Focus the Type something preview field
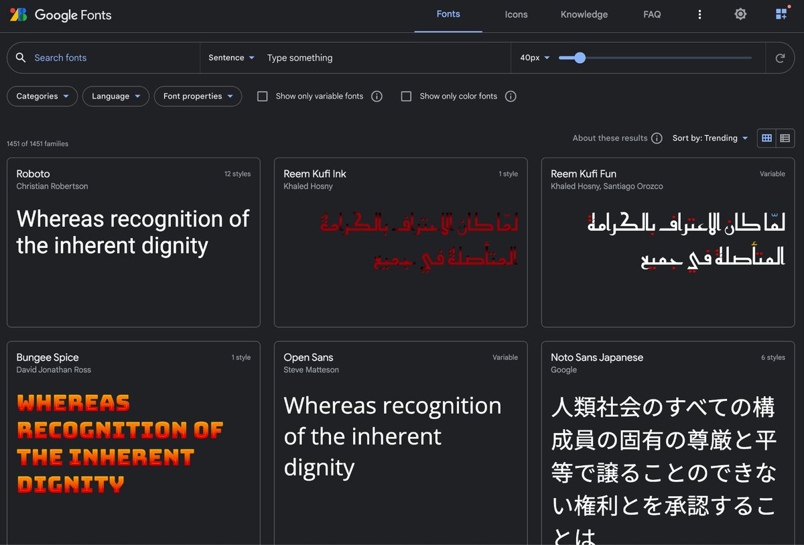804x545 pixels. tap(385, 58)
